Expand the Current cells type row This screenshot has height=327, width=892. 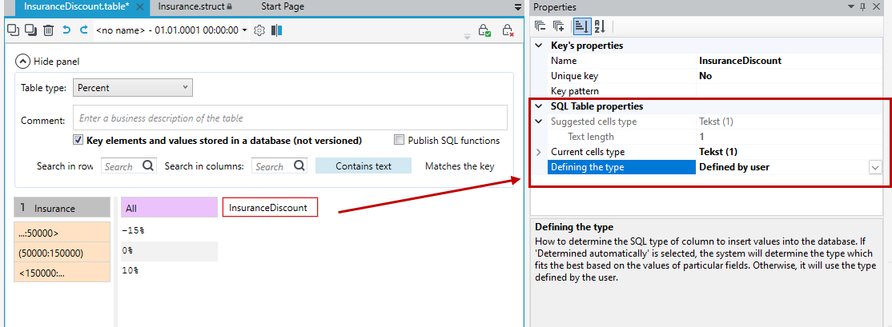(540, 152)
